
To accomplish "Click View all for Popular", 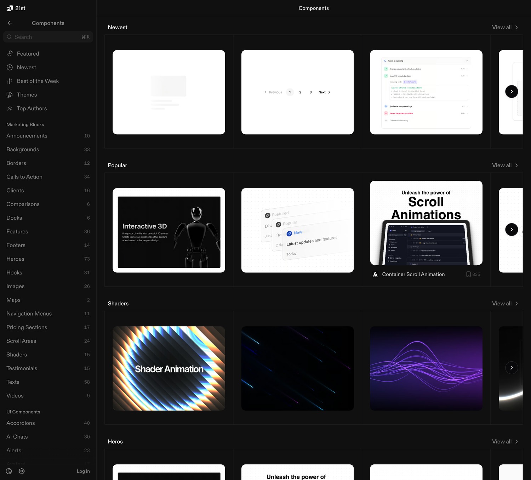I will coord(505,165).
